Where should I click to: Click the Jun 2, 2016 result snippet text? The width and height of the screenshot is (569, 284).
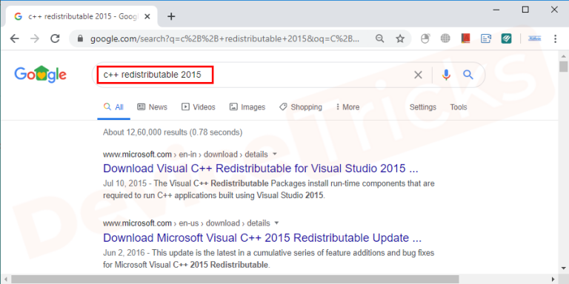[x=268, y=259]
